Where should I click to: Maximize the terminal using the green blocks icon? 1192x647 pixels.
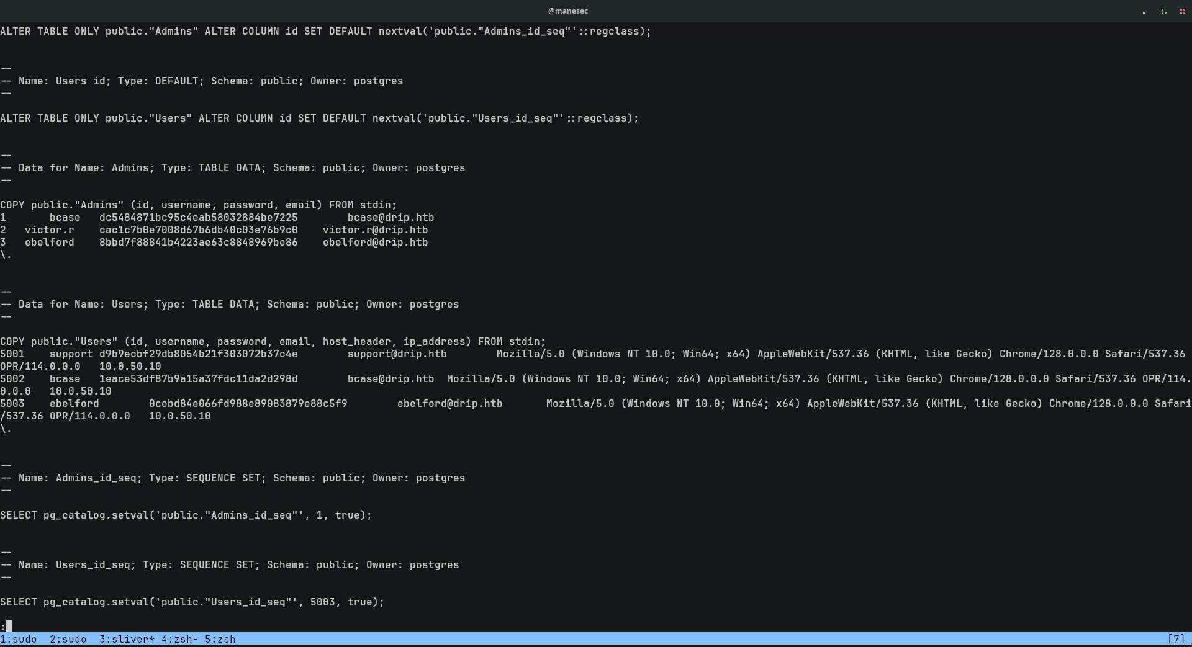point(1163,11)
